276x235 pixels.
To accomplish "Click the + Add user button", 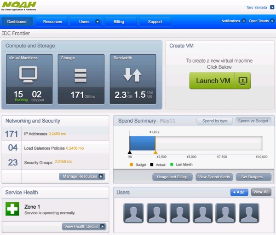I will coord(239,192).
